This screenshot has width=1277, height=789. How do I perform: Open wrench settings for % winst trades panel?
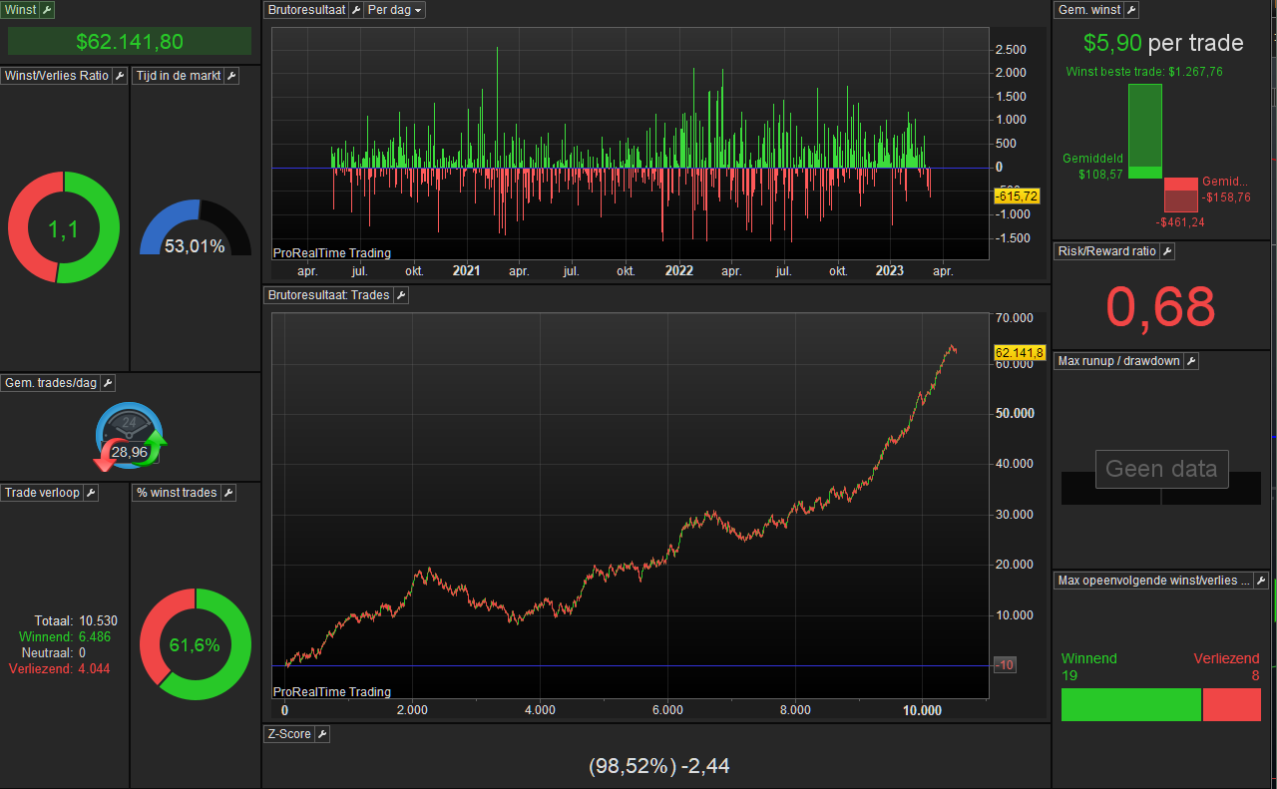[x=228, y=493]
